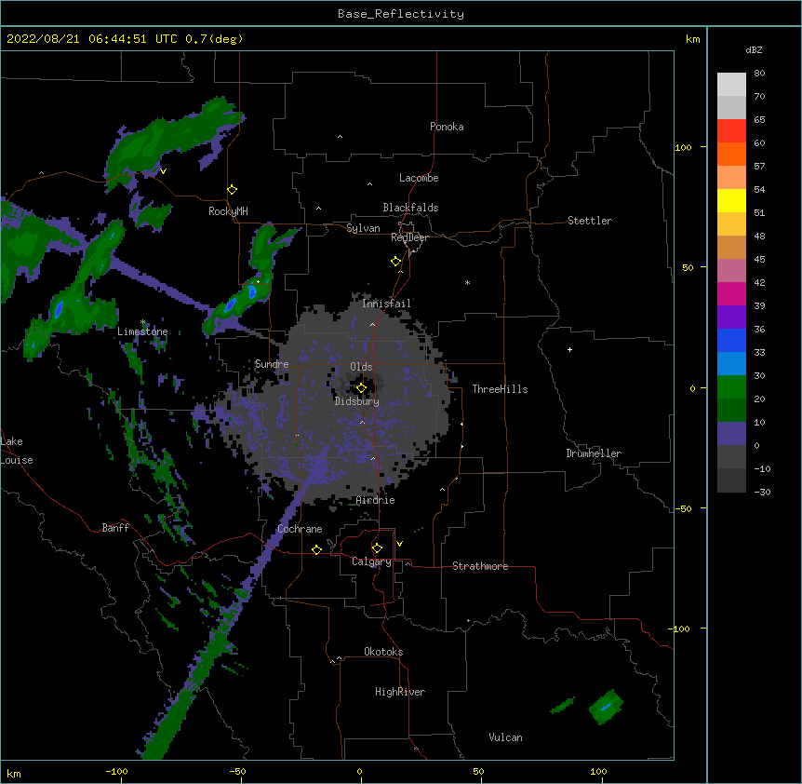Select the slate purple 10 dBZ swatch
Image resolution: width=802 pixels, height=784 pixels.
(x=731, y=434)
